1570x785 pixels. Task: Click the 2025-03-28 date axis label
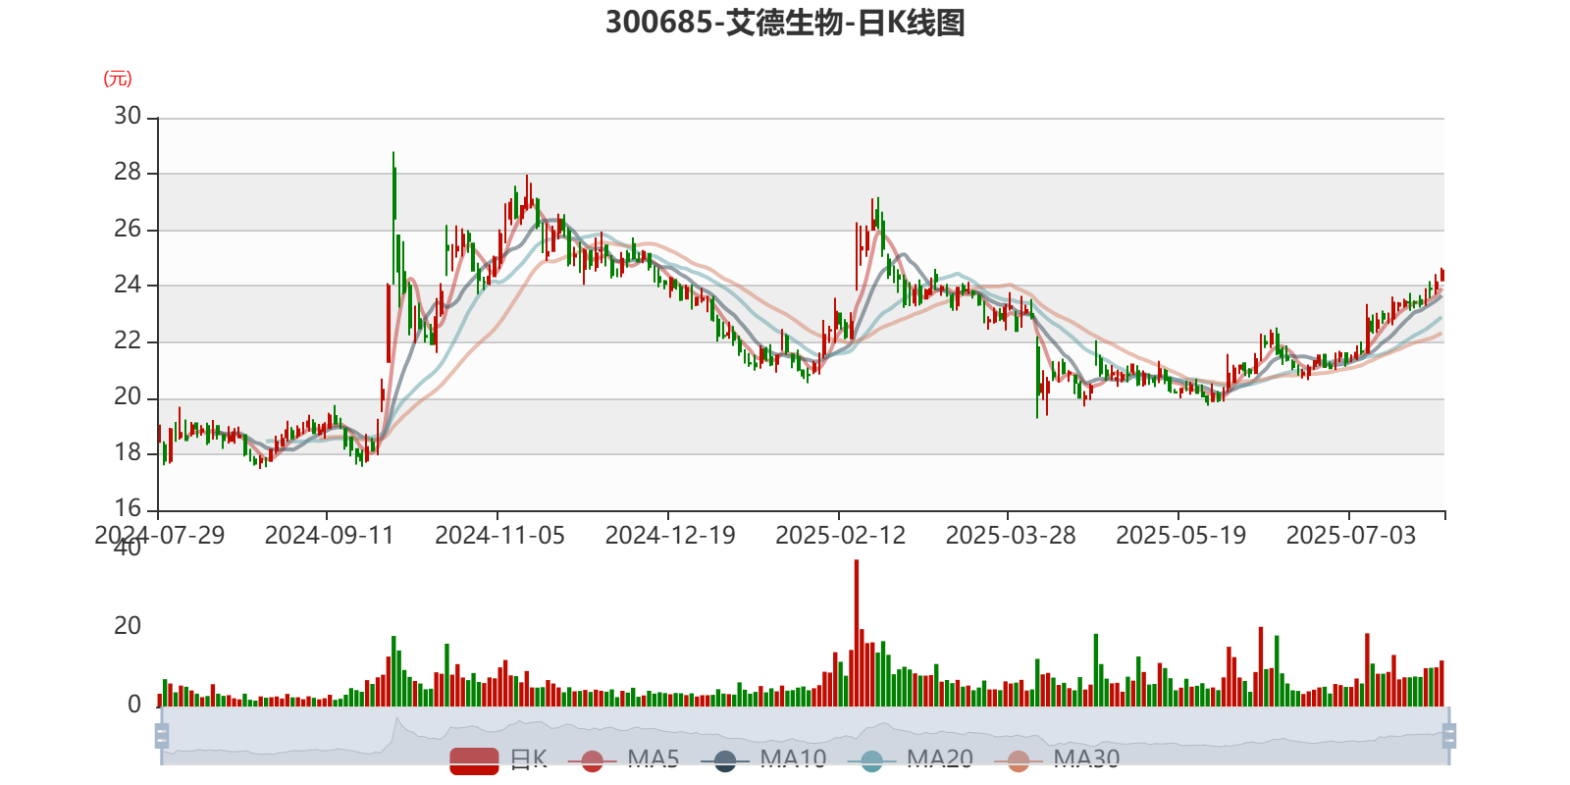[1011, 536]
